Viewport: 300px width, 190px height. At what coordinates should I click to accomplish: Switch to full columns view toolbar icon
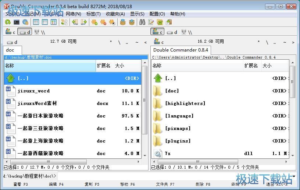pyautogui.click(x=45, y=22)
